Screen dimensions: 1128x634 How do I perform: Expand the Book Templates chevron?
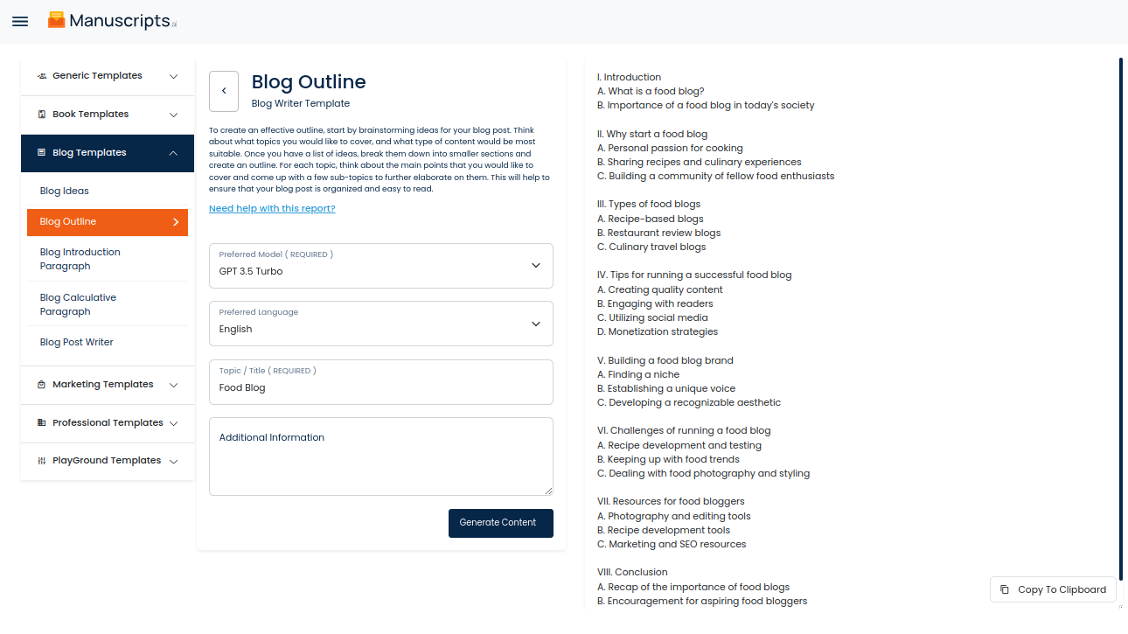pos(173,115)
